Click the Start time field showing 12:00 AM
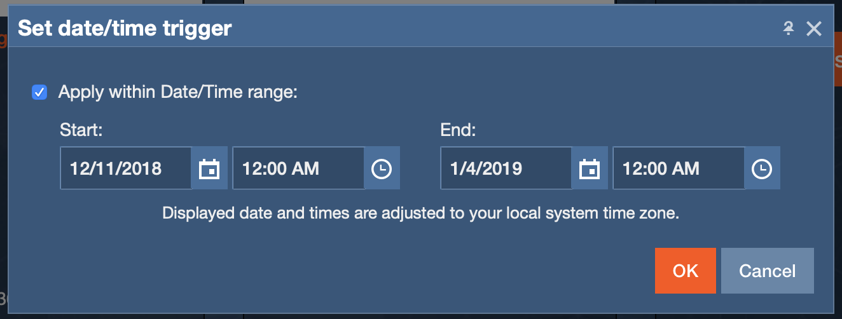Image resolution: width=842 pixels, height=319 pixels. click(298, 169)
